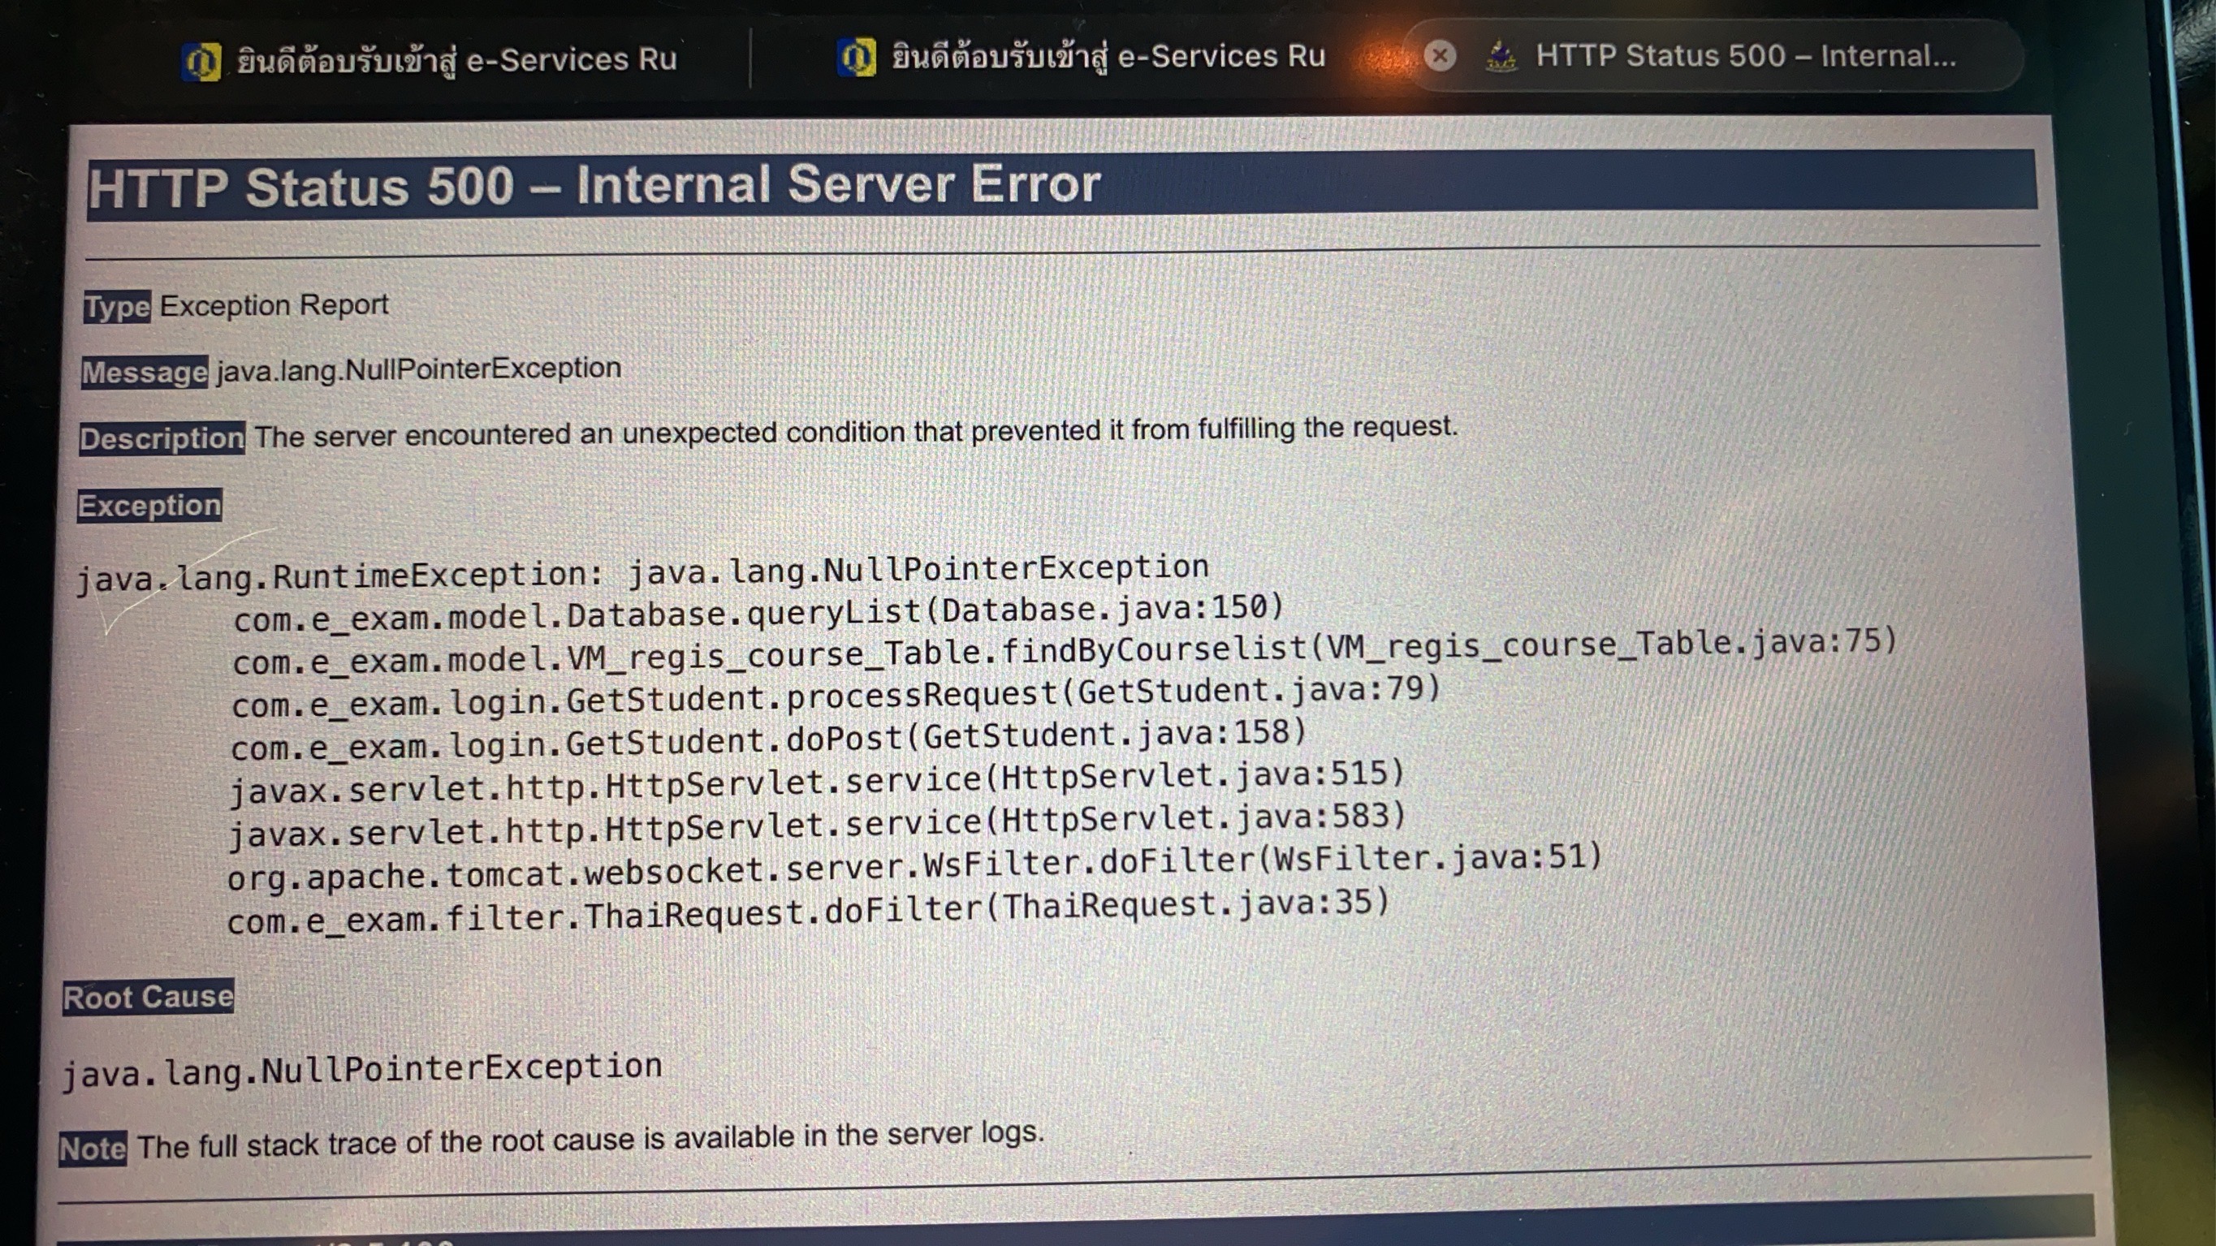The width and height of the screenshot is (2216, 1246).
Task: Click the highlighted Root Cause label
Action: [148, 997]
